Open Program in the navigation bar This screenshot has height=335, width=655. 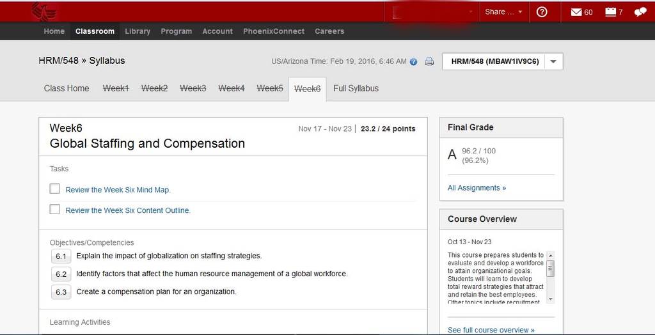coord(177,31)
